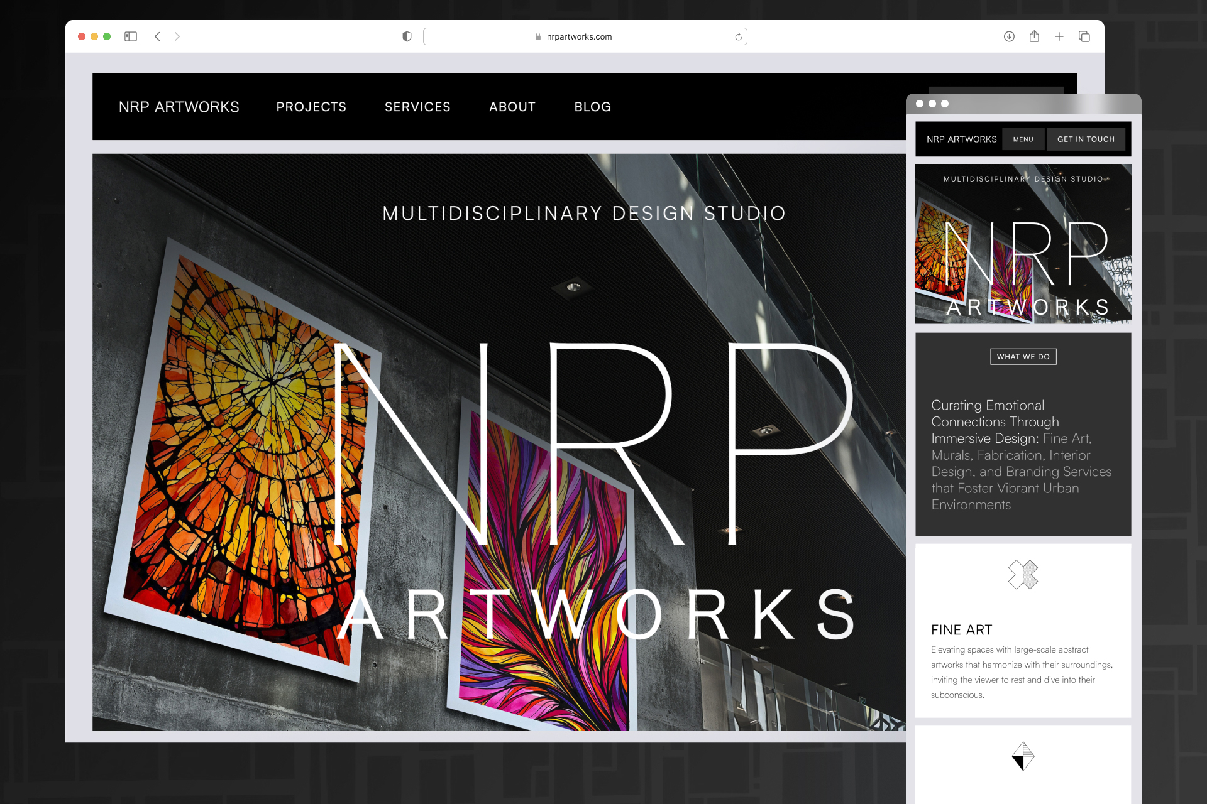This screenshot has width=1207, height=804.
Task: Open the BLOG section
Action: [592, 107]
